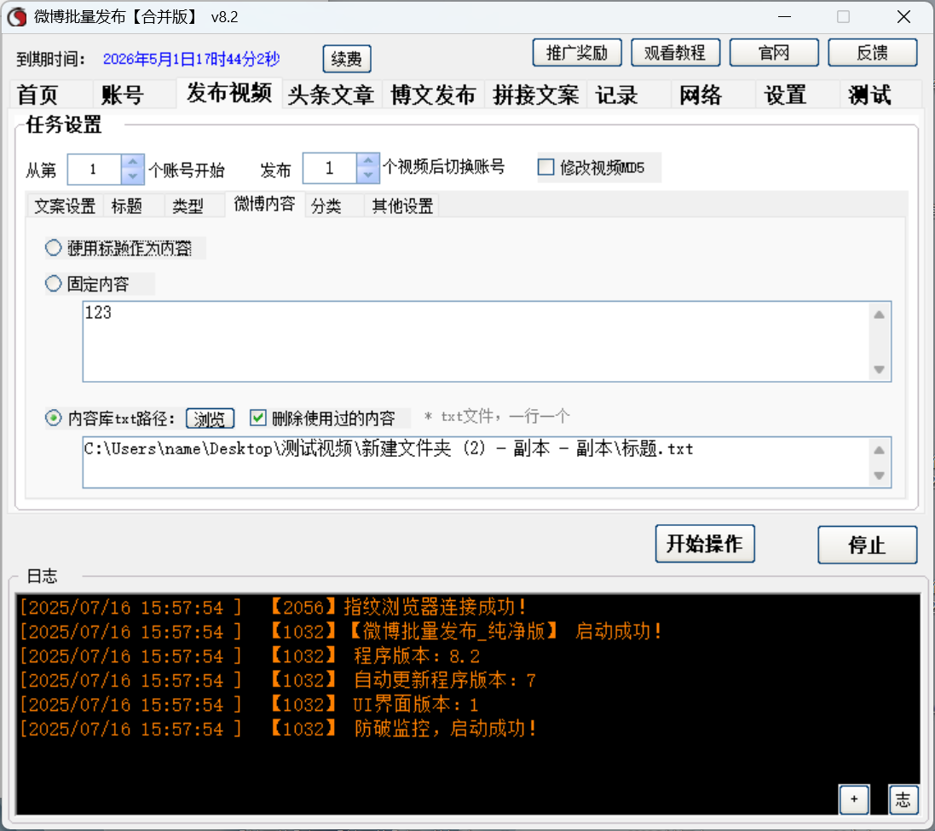Click the 日志 section label

click(42, 576)
